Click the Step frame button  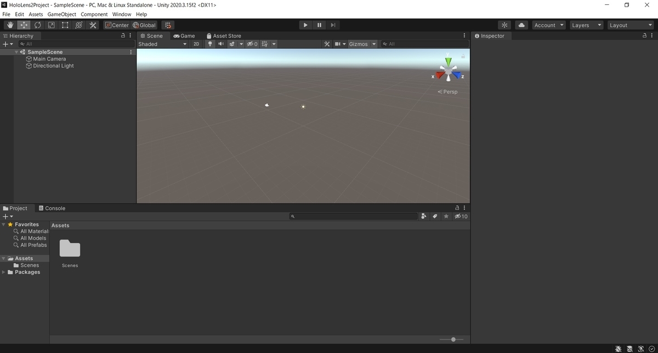[333, 25]
